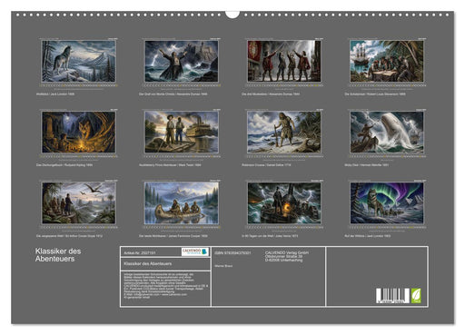Select the pterodactyl lost world thumbnail
This screenshot has height=335, width=465.
click(78, 203)
